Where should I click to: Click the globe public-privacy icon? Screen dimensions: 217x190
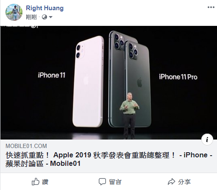[x=45, y=17]
